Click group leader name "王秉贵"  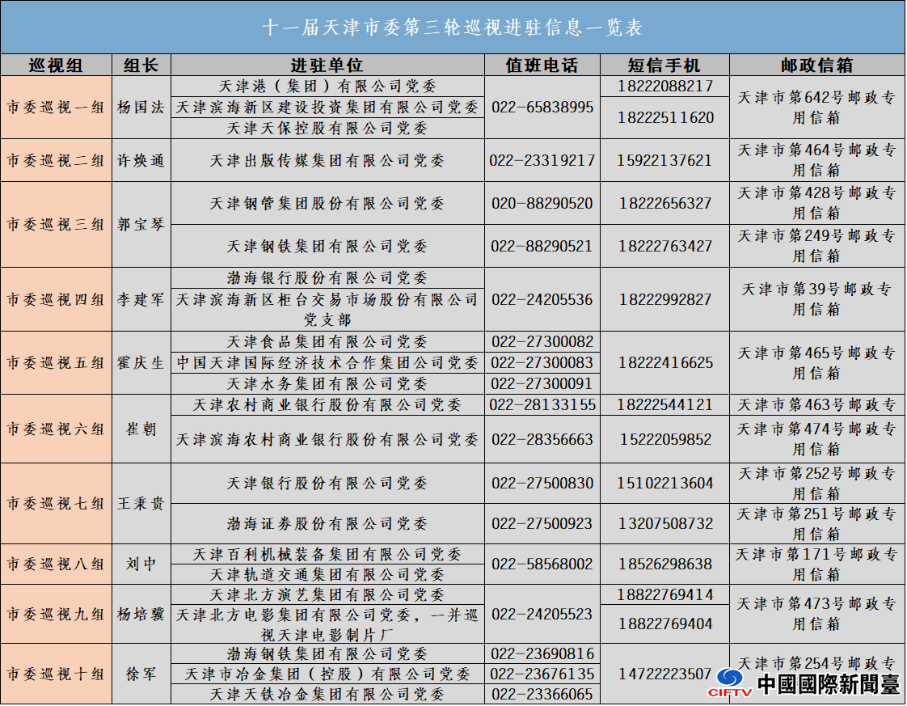[141, 504]
